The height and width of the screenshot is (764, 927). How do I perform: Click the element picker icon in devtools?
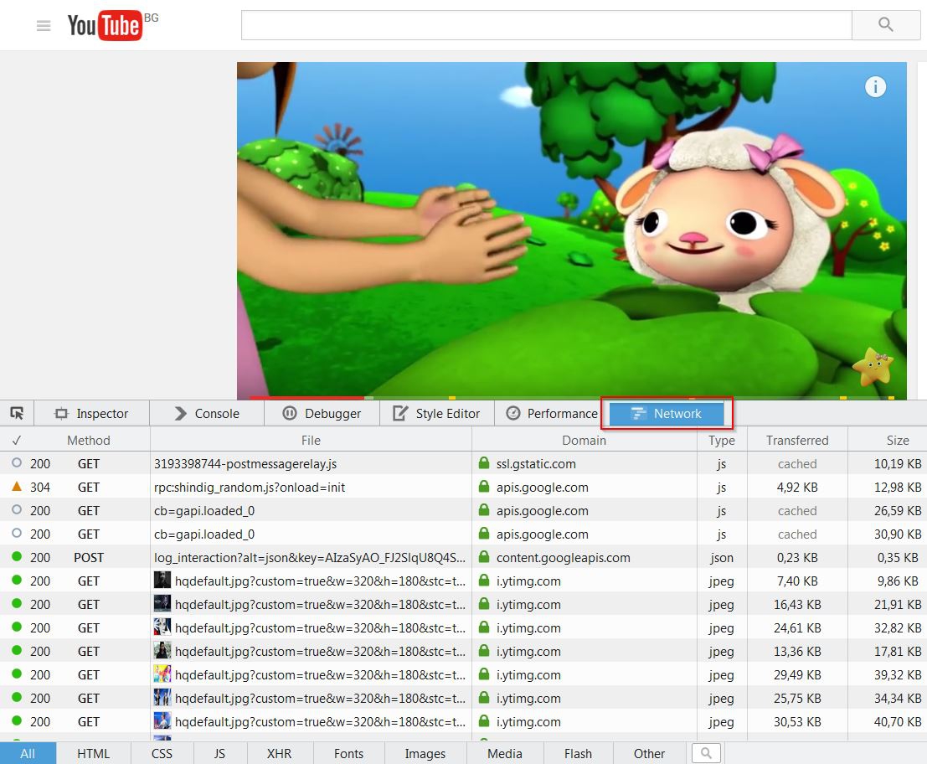tap(17, 413)
